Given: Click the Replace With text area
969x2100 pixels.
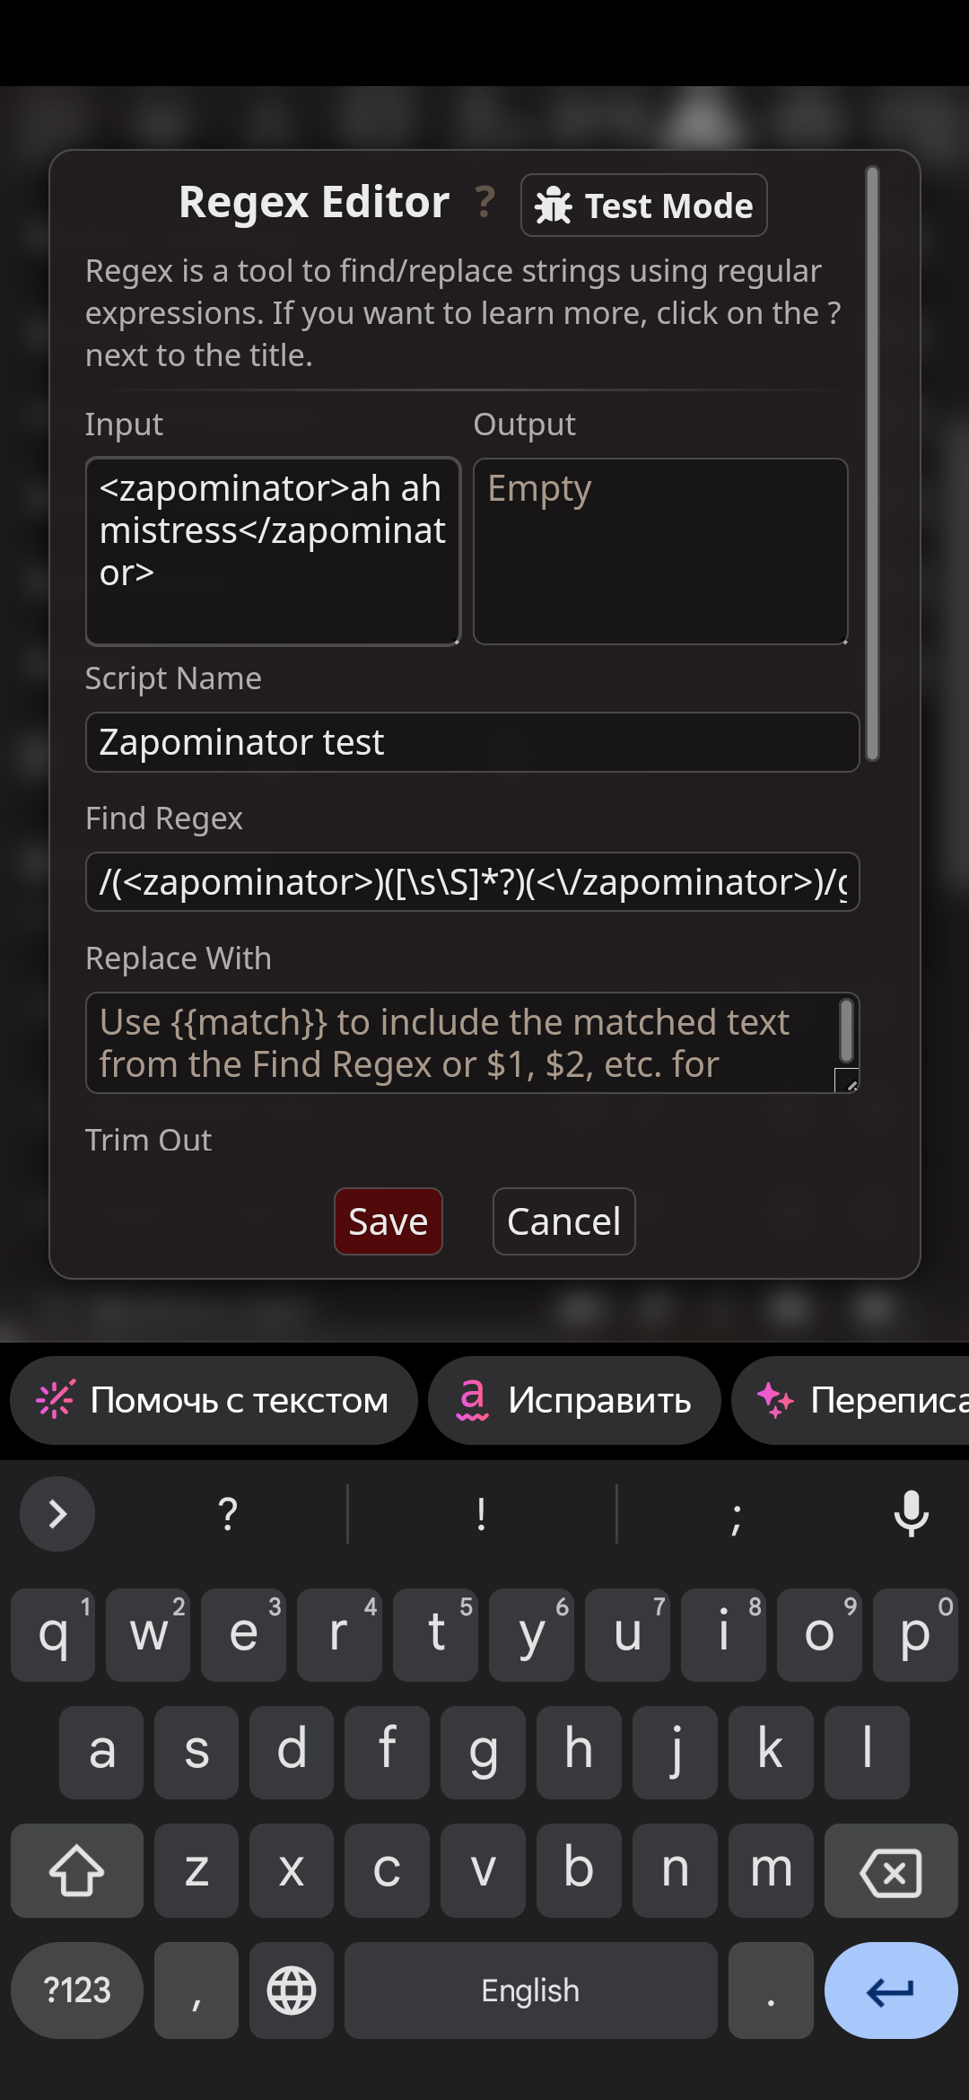Looking at the screenshot, I should pyautogui.click(x=472, y=1043).
